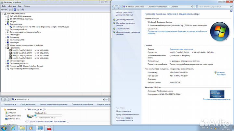Toggle the console tree icon in Device Manager toolbar
The image size is (234, 131).
(10, 10)
